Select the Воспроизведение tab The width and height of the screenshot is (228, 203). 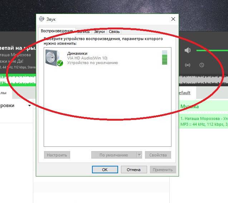(x=57, y=31)
